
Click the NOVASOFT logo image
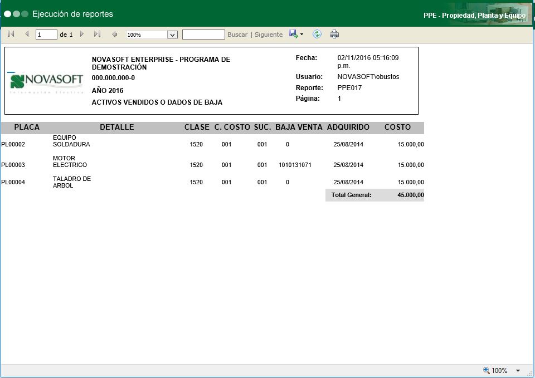(x=47, y=81)
